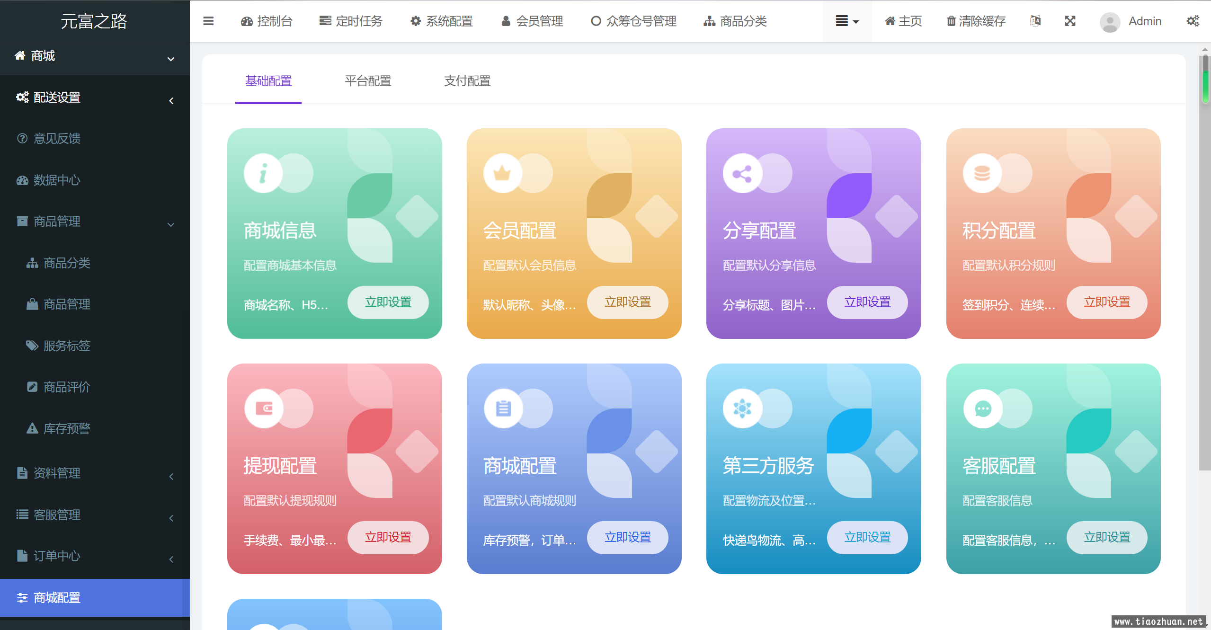This screenshot has width=1211, height=630.
Task: Click 立即设置 on the 积分配置 card
Action: pyautogui.click(x=1107, y=302)
